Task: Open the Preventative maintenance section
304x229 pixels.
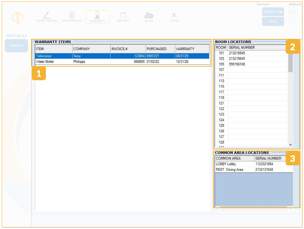Action: tap(72, 17)
